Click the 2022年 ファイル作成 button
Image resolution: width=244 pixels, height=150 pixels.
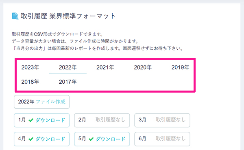tap(42, 102)
